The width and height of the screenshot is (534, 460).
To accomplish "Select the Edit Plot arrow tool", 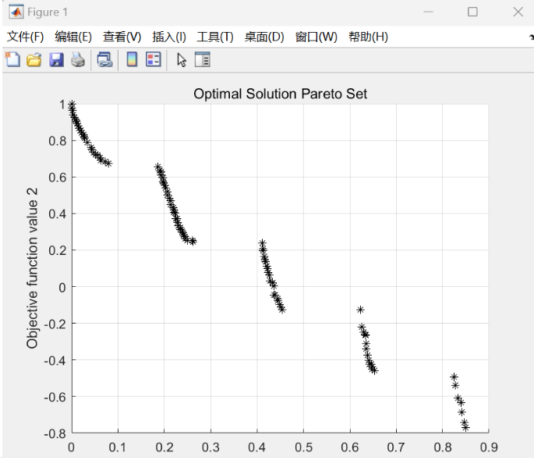I will 182,60.
